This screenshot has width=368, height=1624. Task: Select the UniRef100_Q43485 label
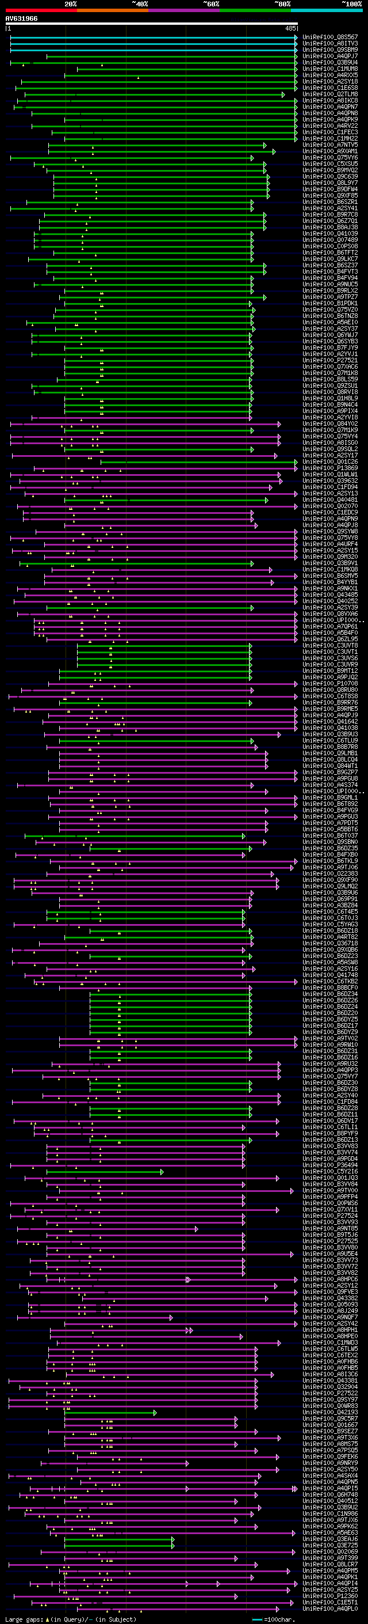330,595
